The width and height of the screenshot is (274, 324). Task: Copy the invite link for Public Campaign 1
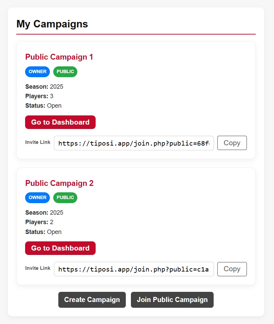232,143
